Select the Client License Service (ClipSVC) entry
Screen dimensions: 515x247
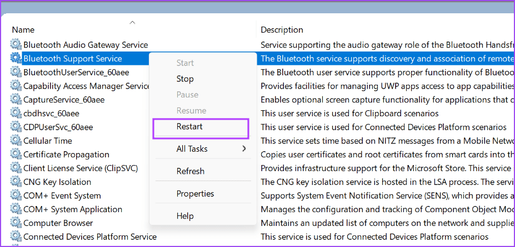coord(81,168)
